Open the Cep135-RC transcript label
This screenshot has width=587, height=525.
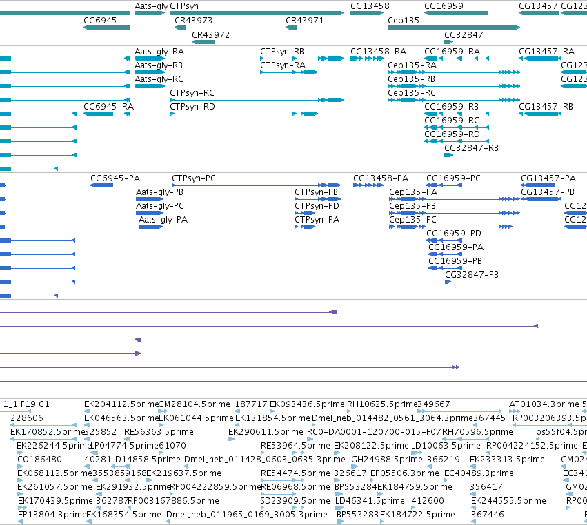coord(411,93)
